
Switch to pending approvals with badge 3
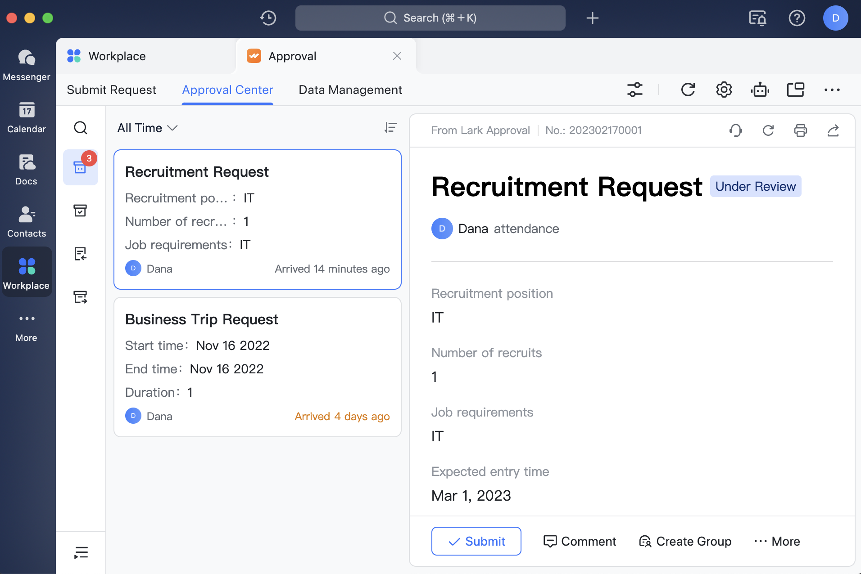click(x=81, y=167)
